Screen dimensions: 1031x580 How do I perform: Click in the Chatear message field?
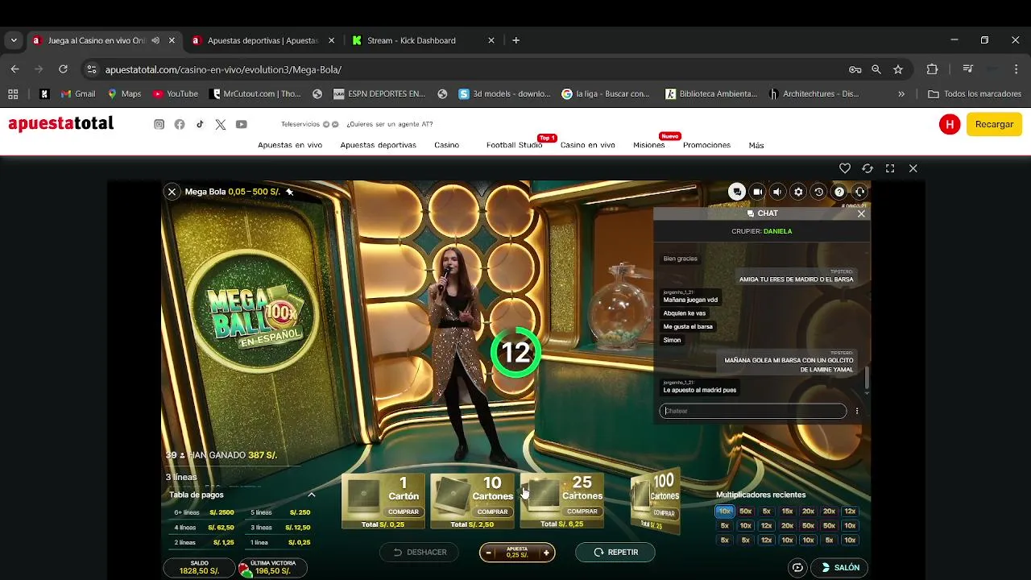pos(753,411)
